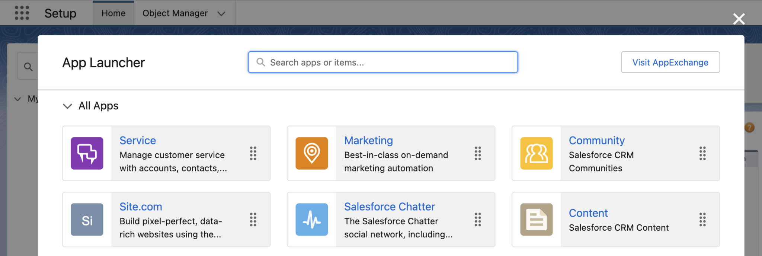The height and width of the screenshot is (256, 762).
Task: Collapse the sidebar section chevron near My
Action: coord(17,99)
